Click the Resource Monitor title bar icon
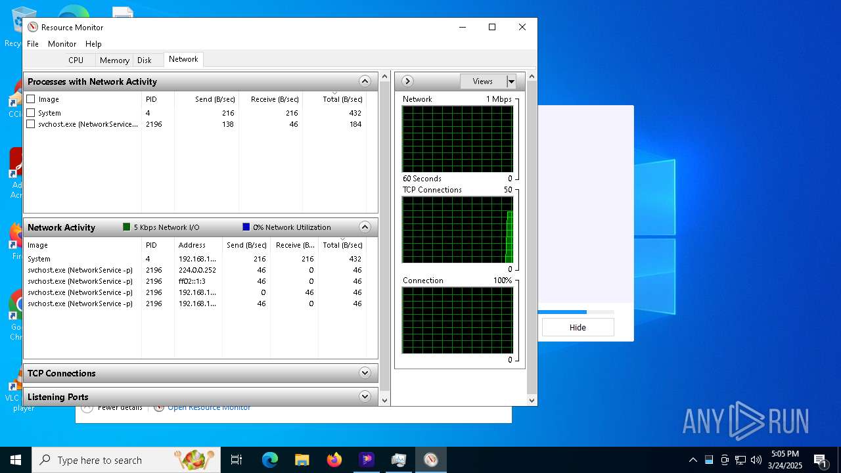 (33, 27)
